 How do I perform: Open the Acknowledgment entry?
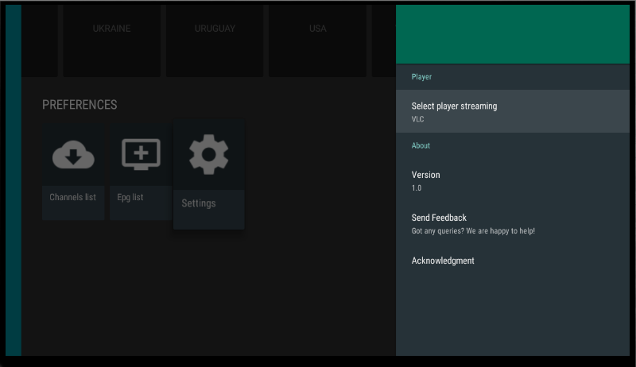click(x=513, y=261)
